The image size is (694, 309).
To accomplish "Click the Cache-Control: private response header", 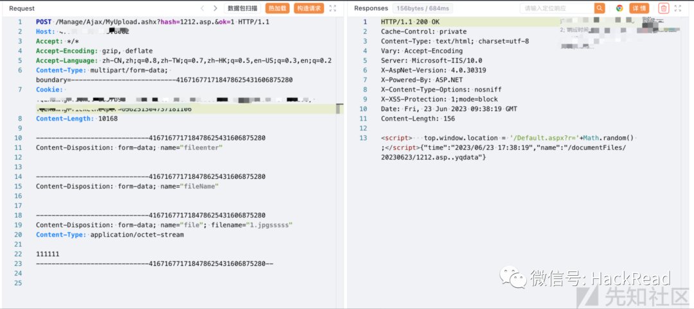I will click(x=423, y=31).
